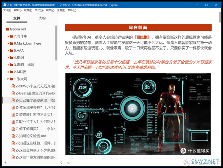Expand the 4.提纲 folder arrow
223x168 pixels.
pos(8,58)
